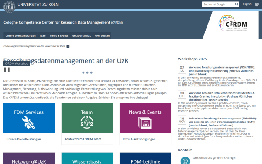Screen dimensions: 262x164
Task: Click the 19 NOV date badge
Action: 182,120
